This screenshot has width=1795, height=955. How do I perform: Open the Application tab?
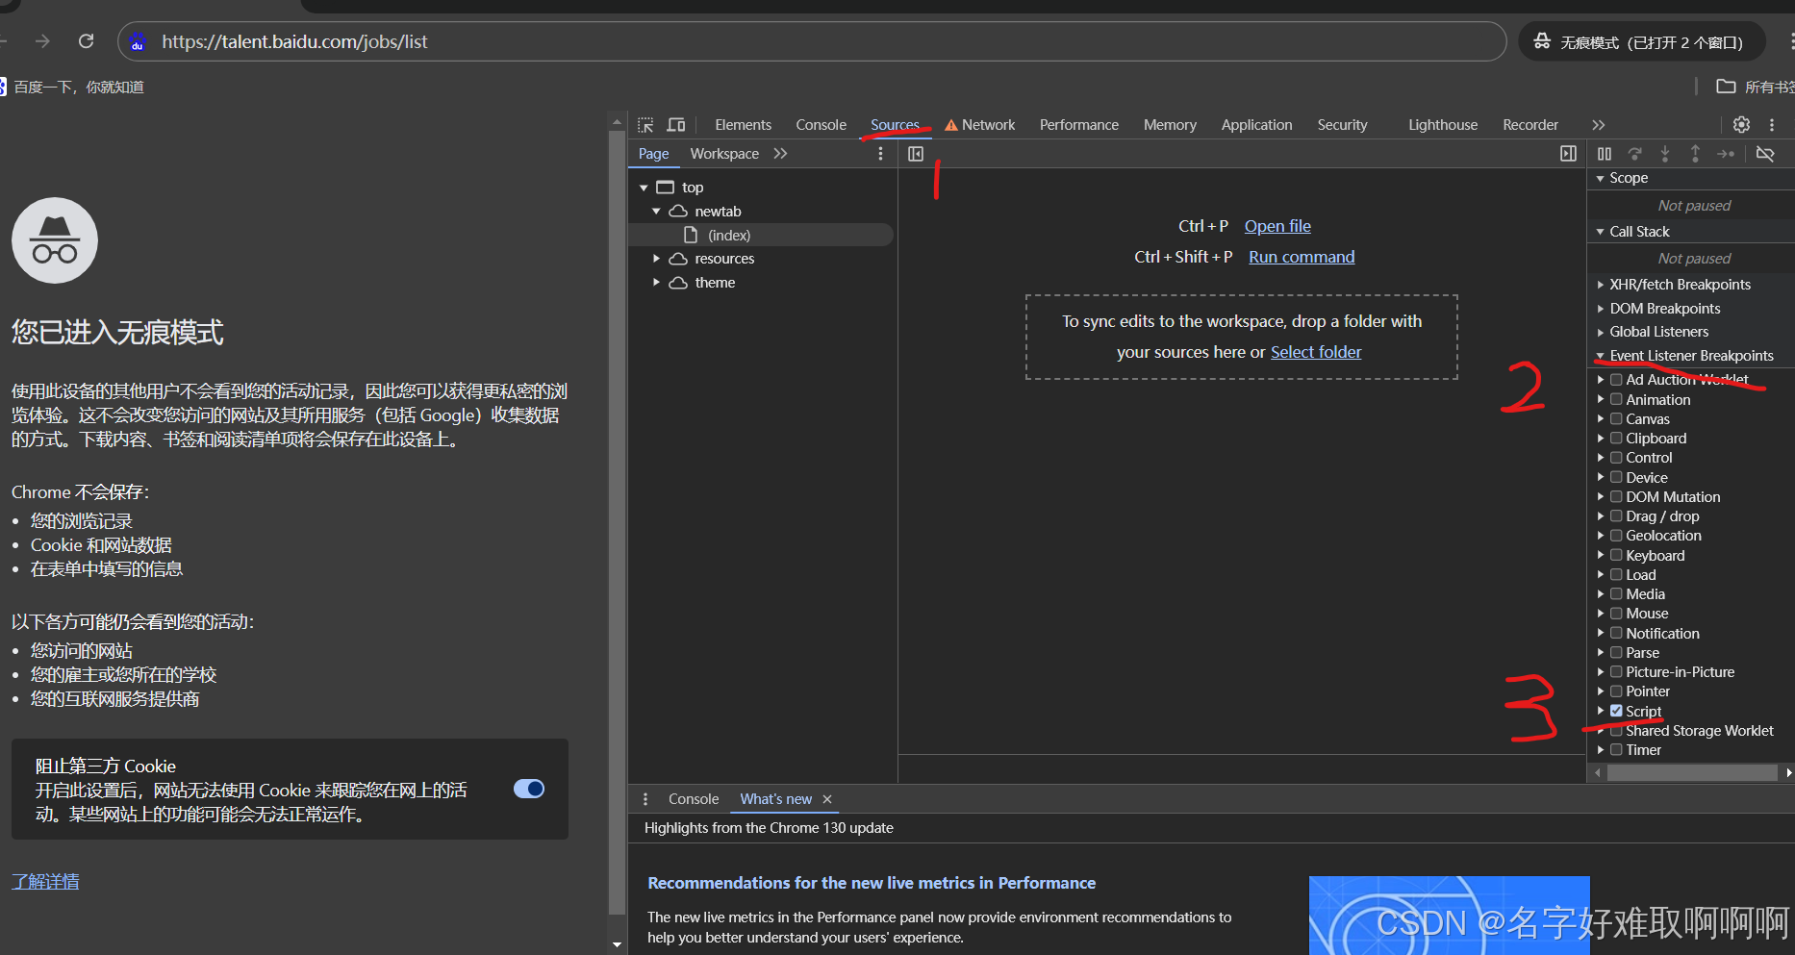[x=1256, y=125]
